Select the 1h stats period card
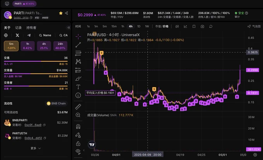 click(27, 46)
